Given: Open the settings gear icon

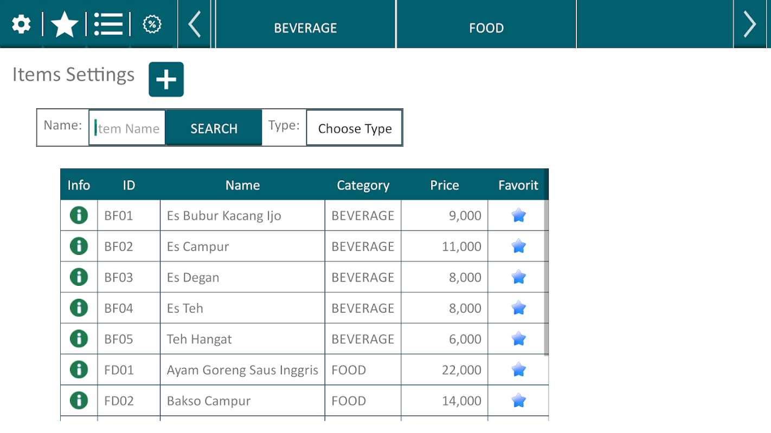Looking at the screenshot, I should coord(21,24).
